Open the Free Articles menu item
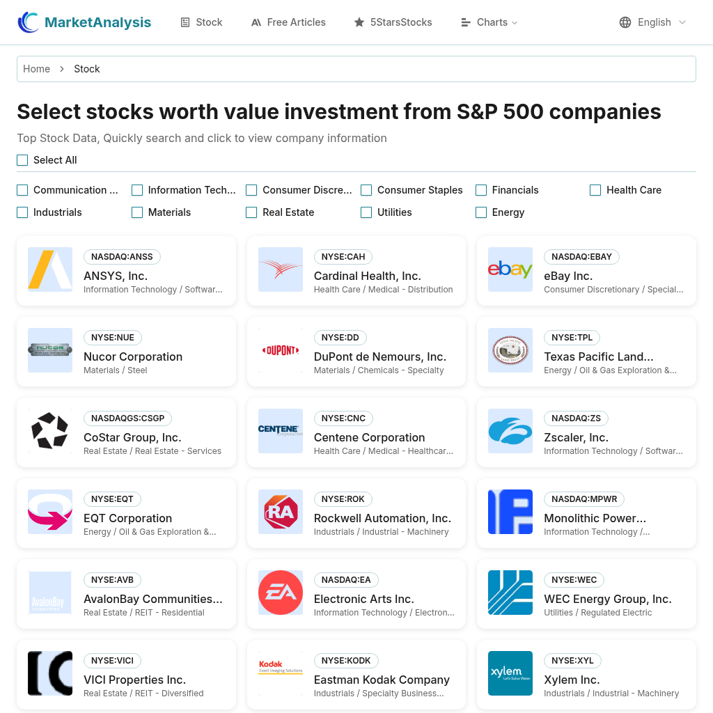Image resolution: width=713 pixels, height=713 pixels. (x=288, y=22)
